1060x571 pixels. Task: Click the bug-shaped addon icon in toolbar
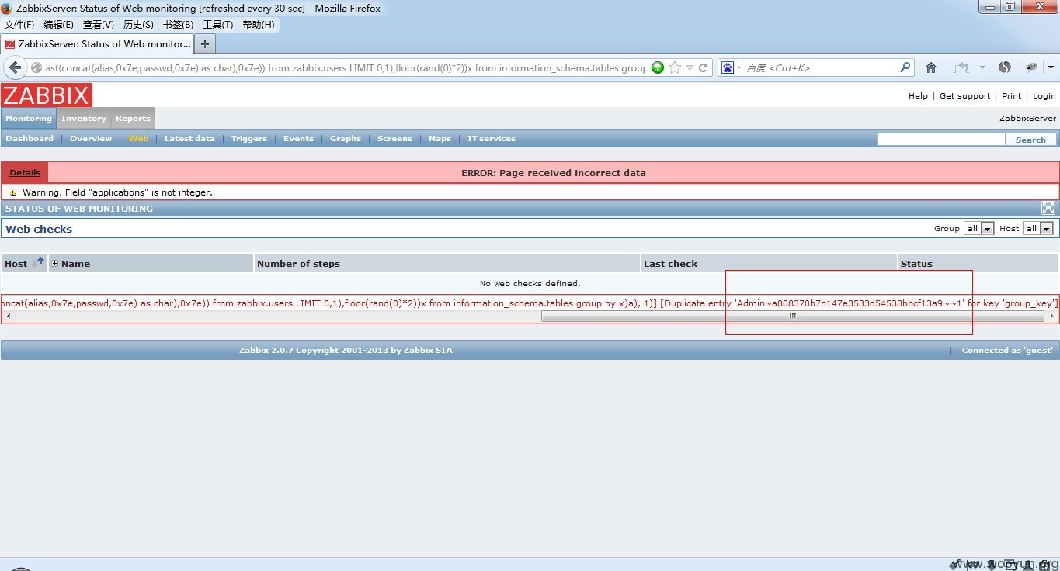1032,67
